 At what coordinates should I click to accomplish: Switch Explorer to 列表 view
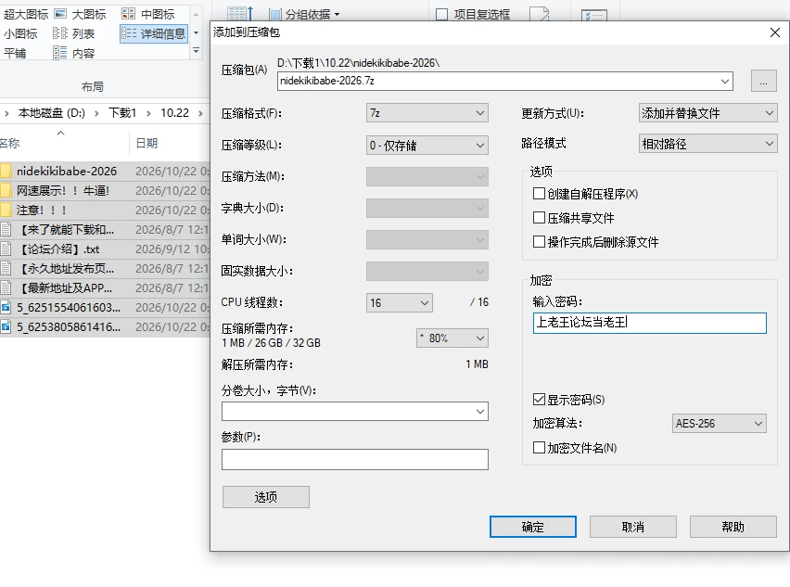(73, 33)
